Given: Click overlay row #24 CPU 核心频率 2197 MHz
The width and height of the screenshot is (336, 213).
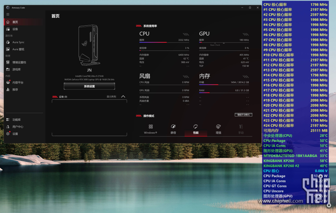Looking at the screenshot, I should pos(295,125).
